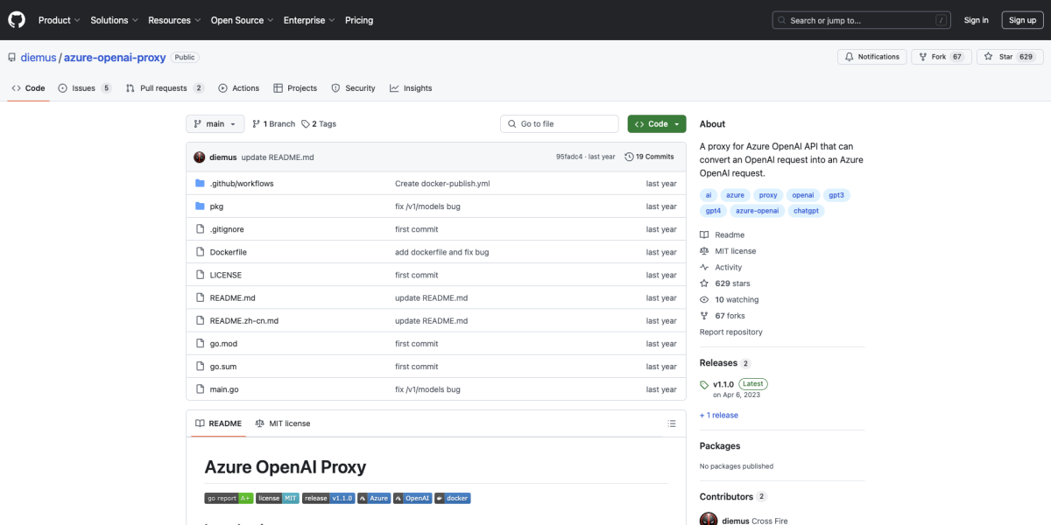Open the .gitignore file
The width and height of the screenshot is (1051, 525).
(227, 229)
